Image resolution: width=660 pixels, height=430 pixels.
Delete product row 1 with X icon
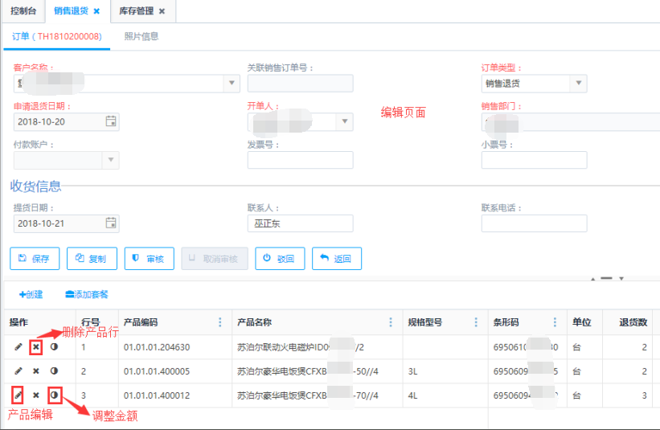(35, 347)
